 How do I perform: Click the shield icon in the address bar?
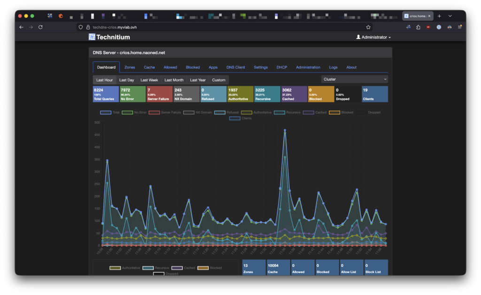81,27
